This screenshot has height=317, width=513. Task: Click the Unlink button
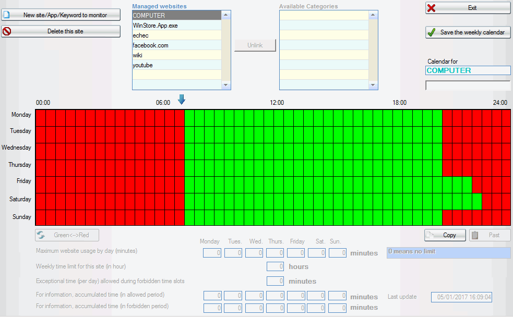click(255, 45)
